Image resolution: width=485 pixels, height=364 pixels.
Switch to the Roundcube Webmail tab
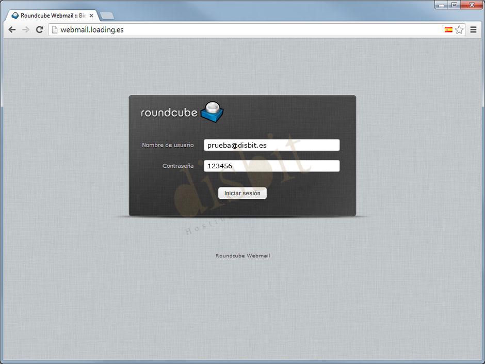(x=52, y=15)
